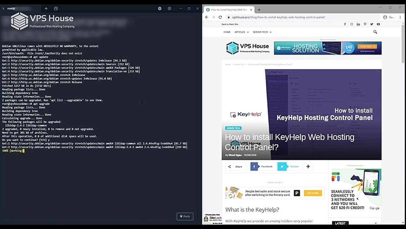Open terminal settings gear icon
Screen dimensions: 406x229
point(169,9)
